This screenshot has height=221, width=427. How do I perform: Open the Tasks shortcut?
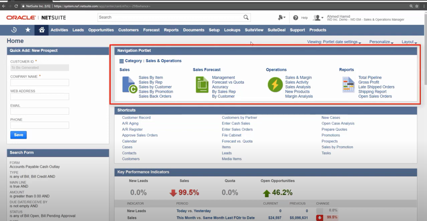[x=326, y=153]
